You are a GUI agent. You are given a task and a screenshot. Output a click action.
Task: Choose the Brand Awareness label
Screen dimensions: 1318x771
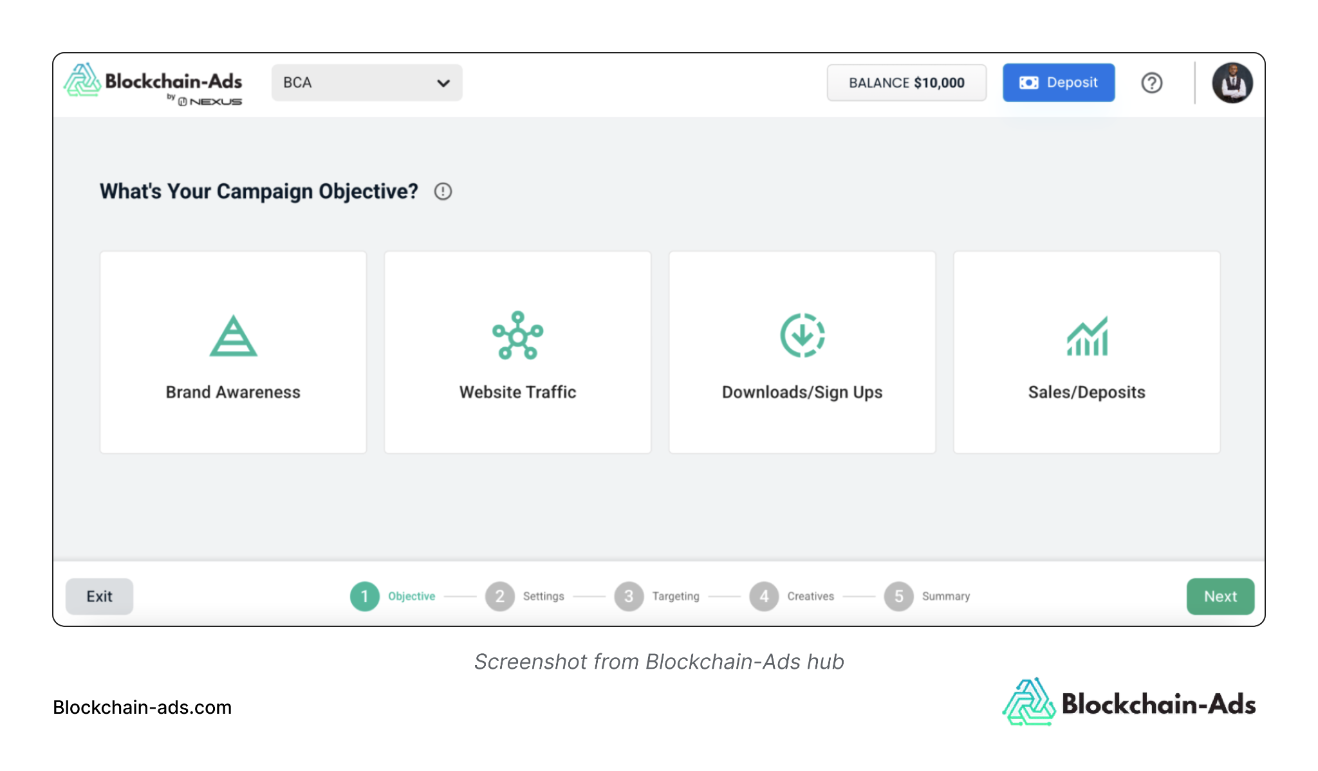233,392
